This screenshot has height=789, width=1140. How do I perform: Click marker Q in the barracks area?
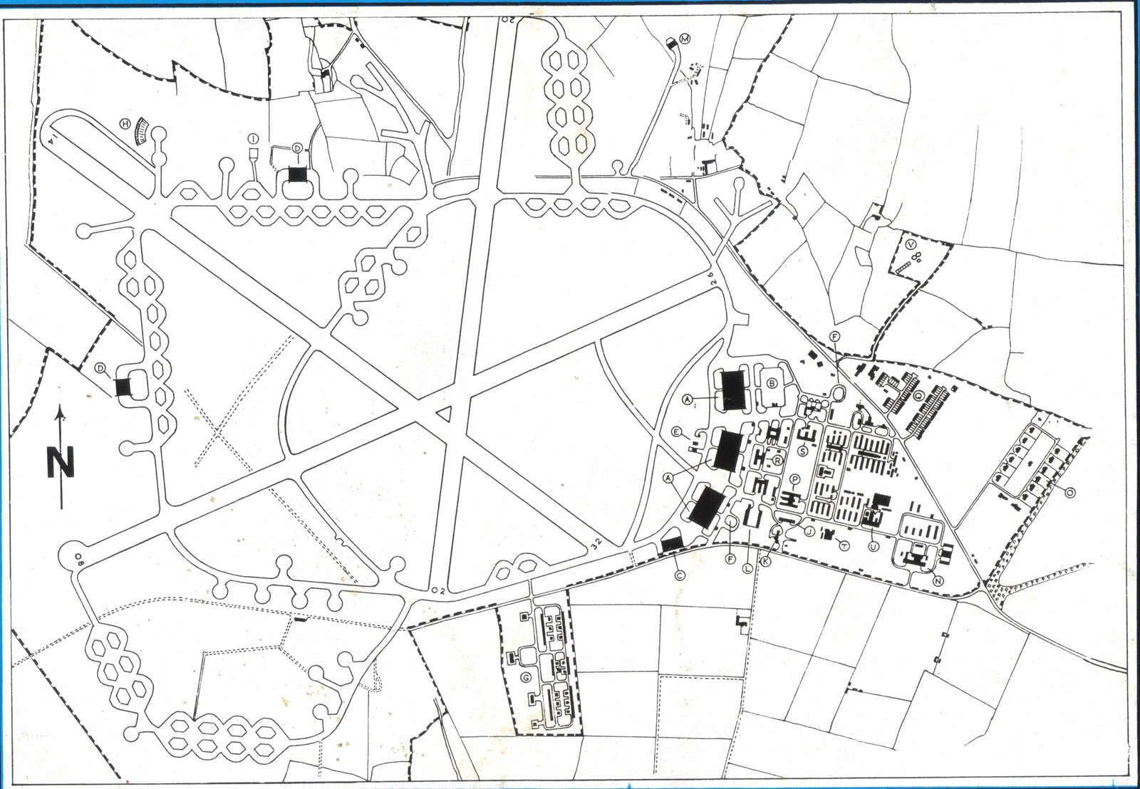coord(918,396)
